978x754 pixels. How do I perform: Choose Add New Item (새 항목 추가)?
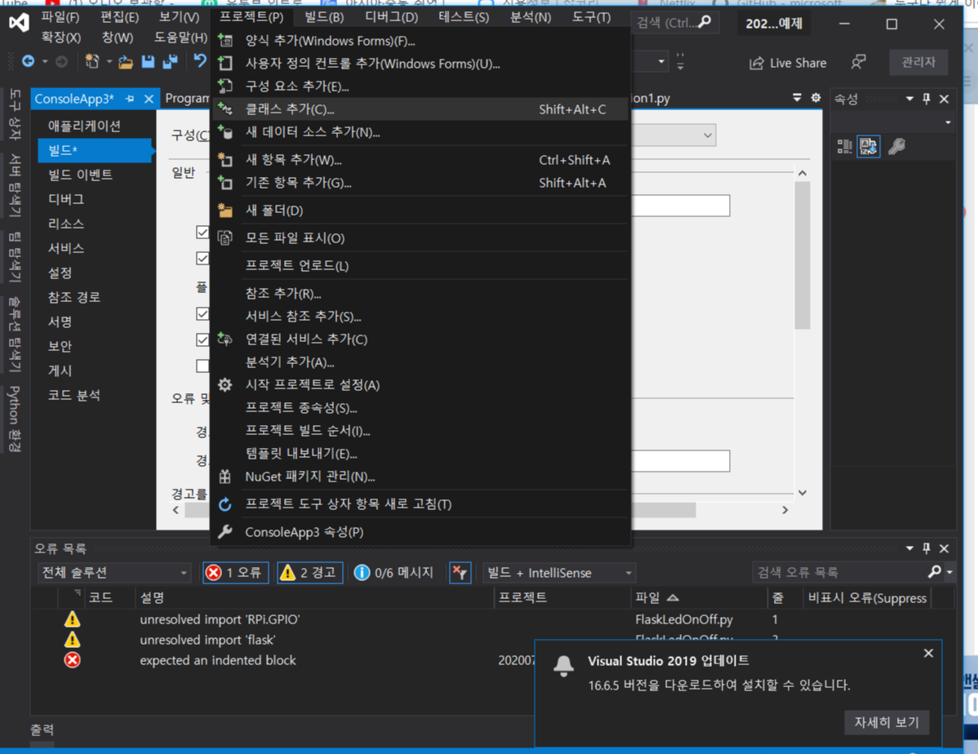point(421,160)
